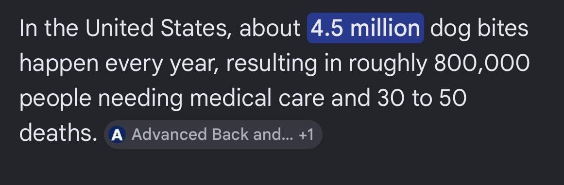Image resolution: width=564 pixels, height=185 pixels.
Task: Click the word 'deaths.' before the source chip
Action: [58, 133]
